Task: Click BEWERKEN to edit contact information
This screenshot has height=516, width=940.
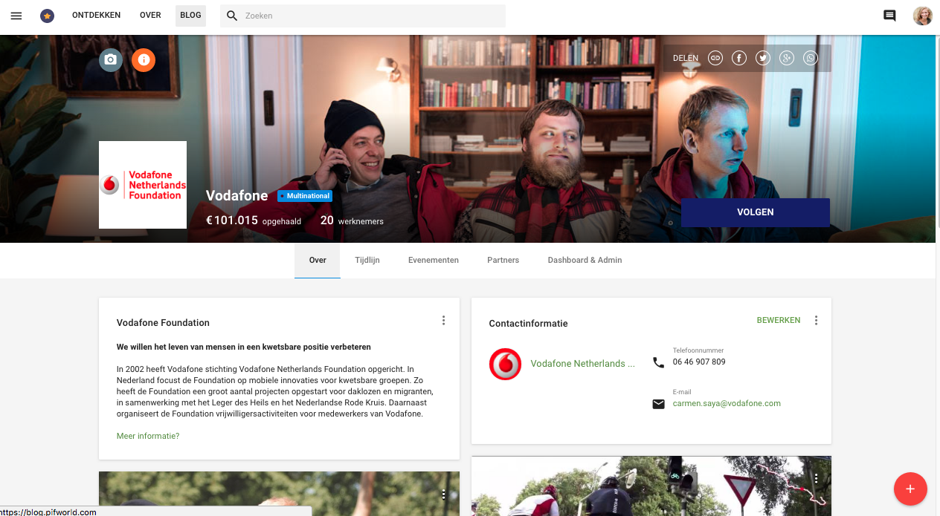Action: click(779, 320)
